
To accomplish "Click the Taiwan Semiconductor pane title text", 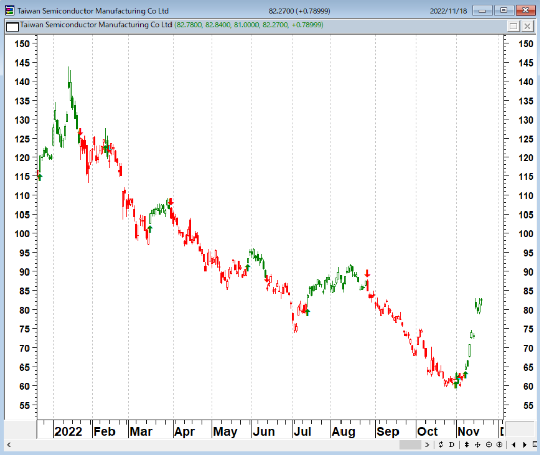I will click(96, 25).
